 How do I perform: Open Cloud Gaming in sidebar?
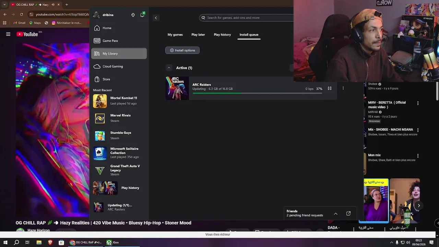point(119,66)
